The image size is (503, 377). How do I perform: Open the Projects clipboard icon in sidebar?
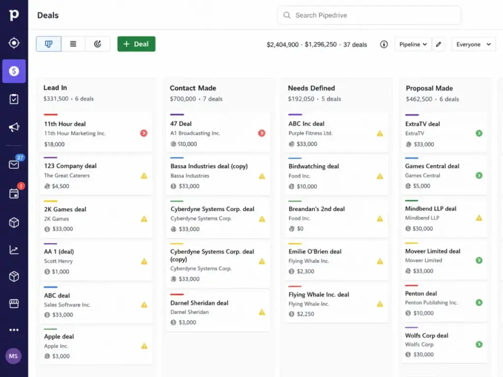14,99
